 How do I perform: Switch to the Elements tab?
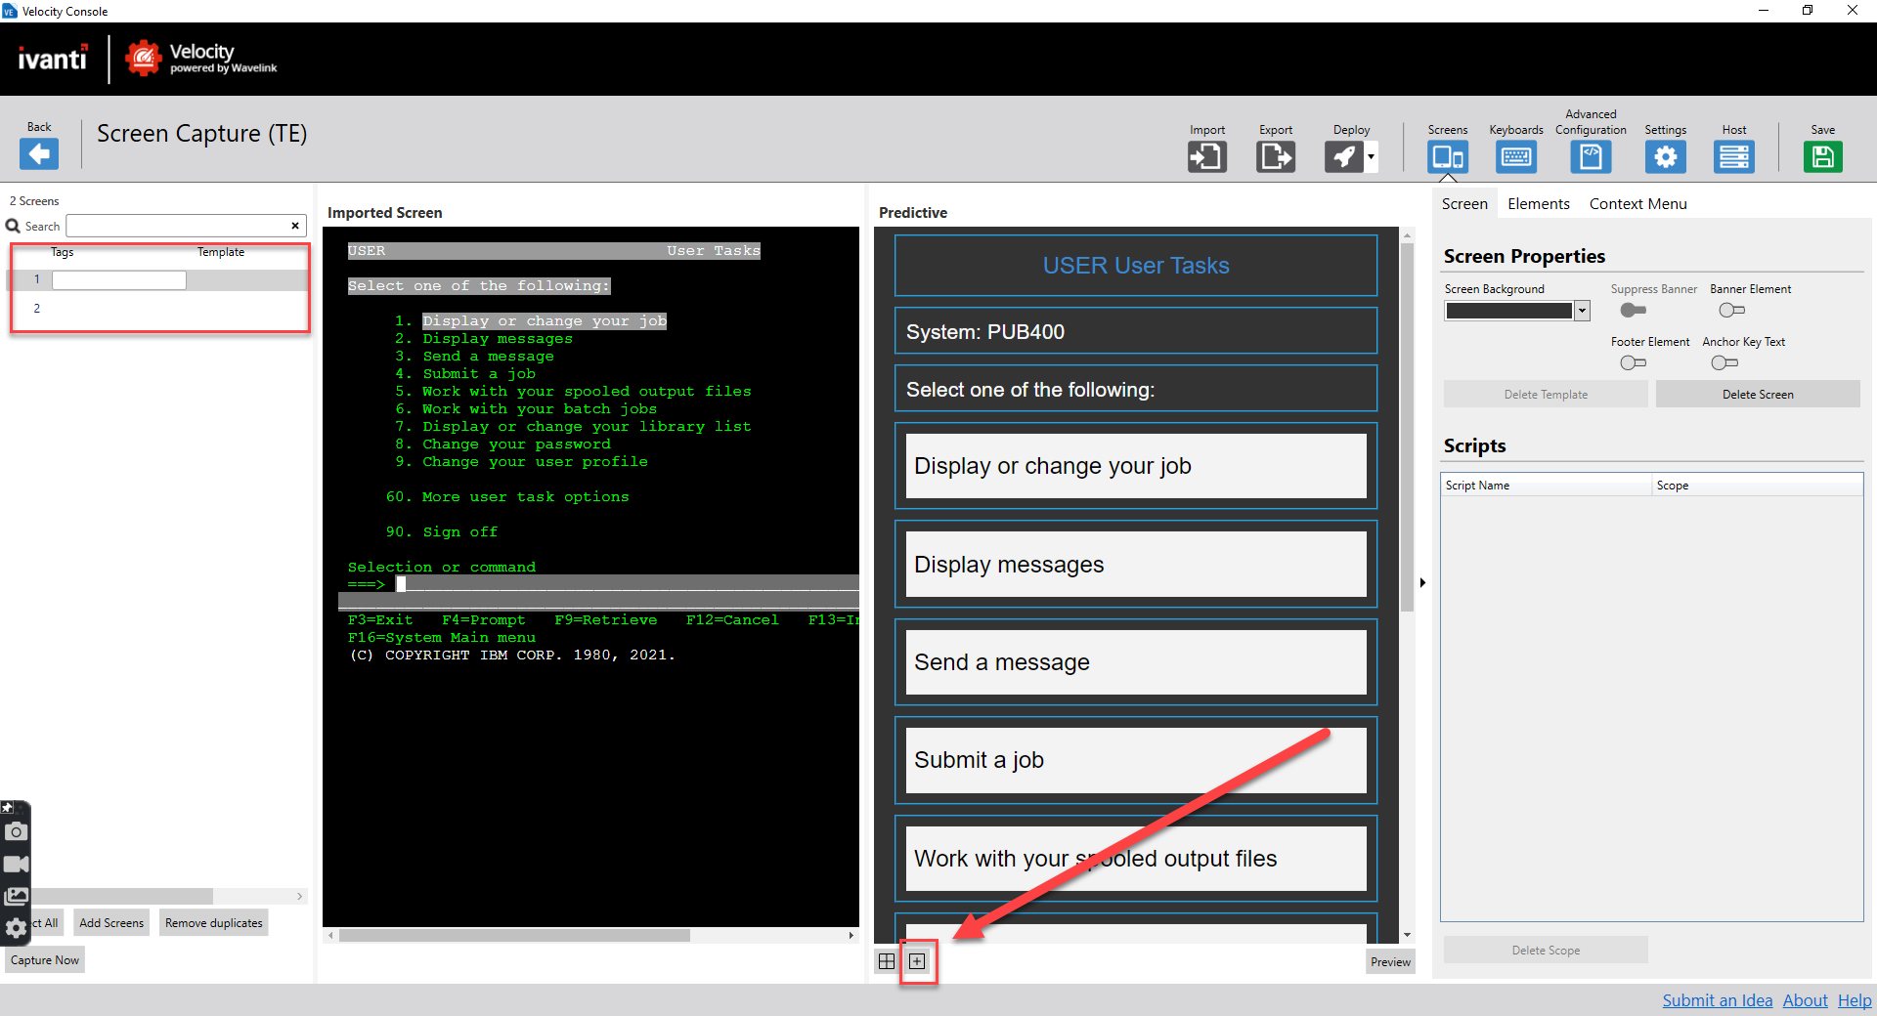pos(1539,203)
